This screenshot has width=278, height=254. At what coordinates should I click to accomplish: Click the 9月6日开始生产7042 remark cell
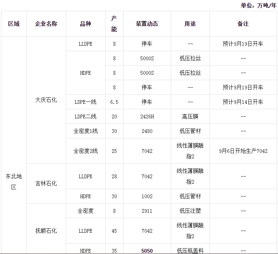pos(243,151)
